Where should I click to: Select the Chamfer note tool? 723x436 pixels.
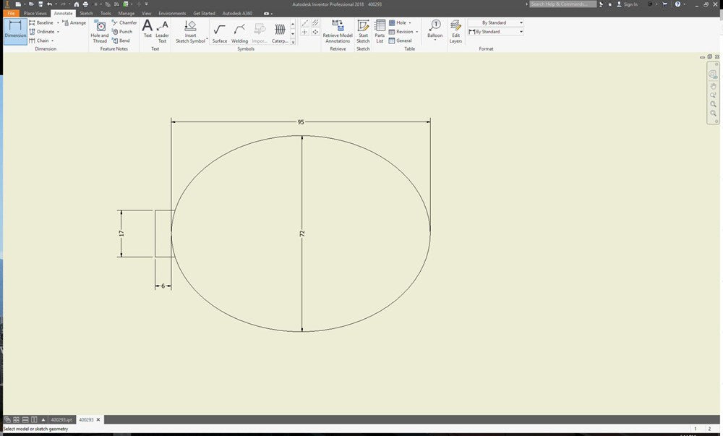click(124, 22)
